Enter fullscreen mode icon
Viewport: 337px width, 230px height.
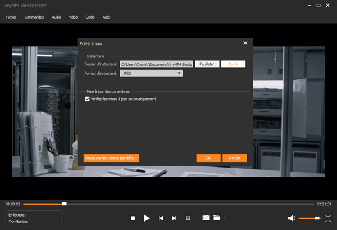click(328, 218)
